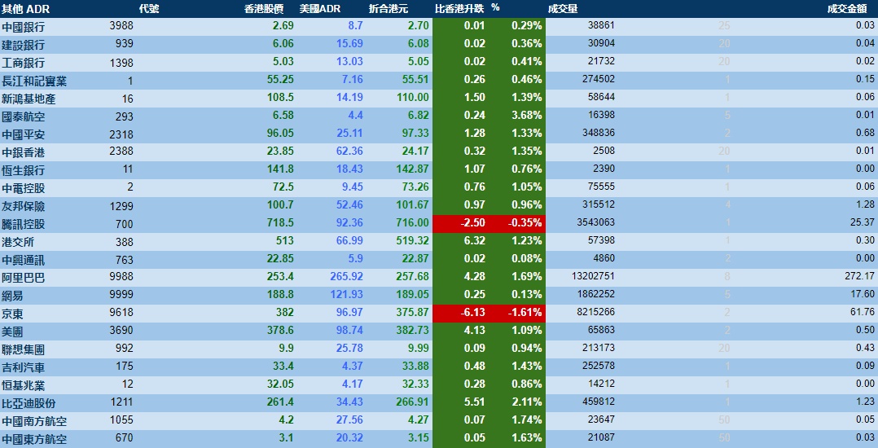Viewport: 878px width, 448px height.
Task: Click stock code 9988 cell
Action: point(121,278)
